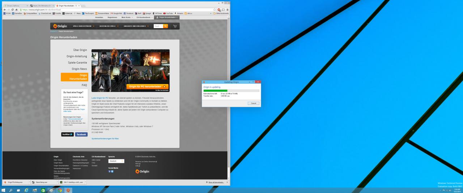Reload the Origin download page
The width and height of the screenshot is (463, 193).
pyautogui.click(x=12, y=10)
